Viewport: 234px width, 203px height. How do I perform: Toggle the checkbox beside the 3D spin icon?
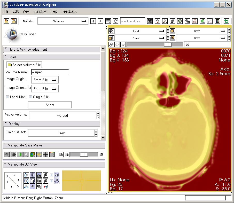tap(52, 175)
